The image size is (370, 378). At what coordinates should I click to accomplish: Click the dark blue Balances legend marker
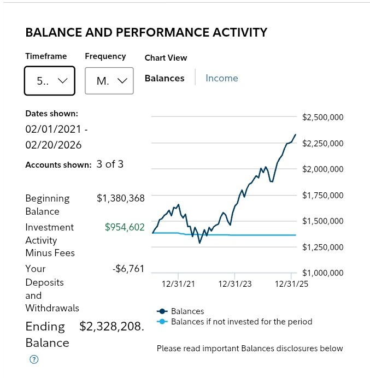(x=163, y=311)
